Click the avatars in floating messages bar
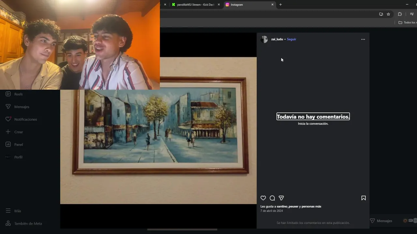Viewport: 417px width, 234px height. click(410, 221)
